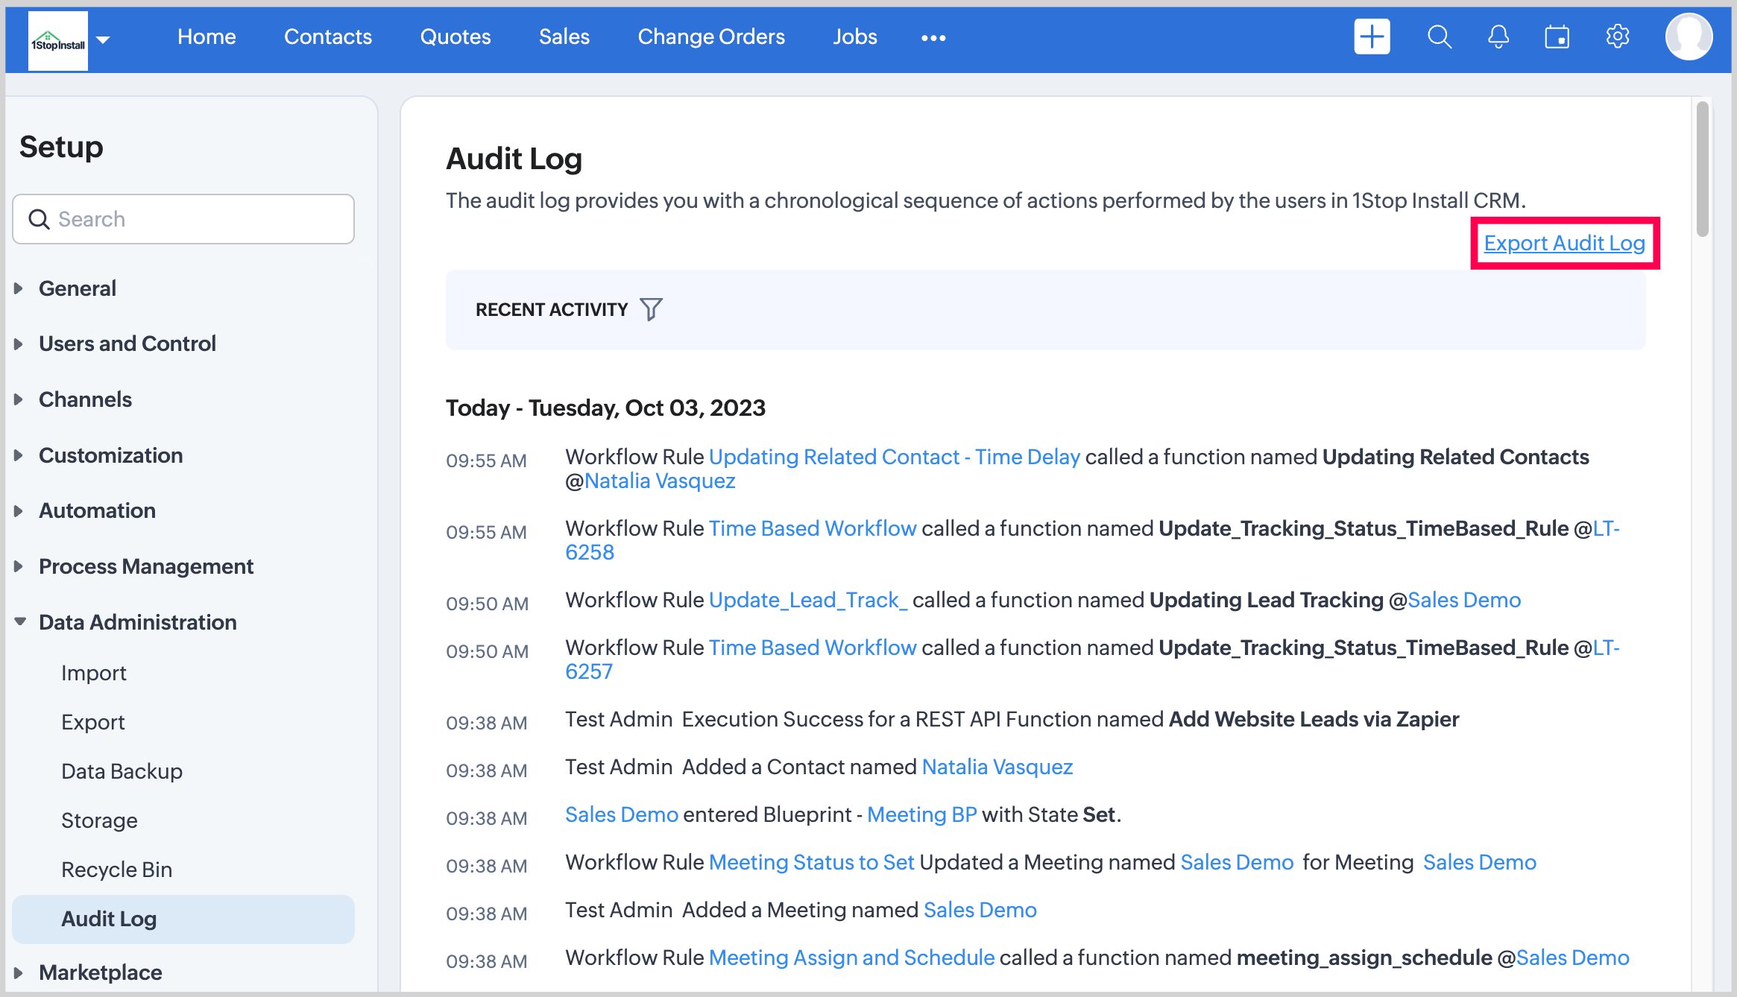This screenshot has height=997, width=1737.
Task: Click the settings gear icon
Action: (1617, 37)
